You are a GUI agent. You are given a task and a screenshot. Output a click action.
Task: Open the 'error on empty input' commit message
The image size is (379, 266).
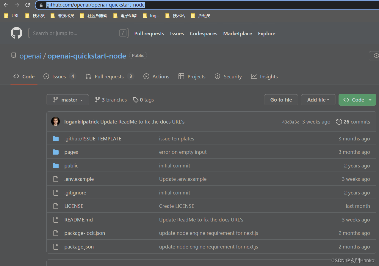183,152
